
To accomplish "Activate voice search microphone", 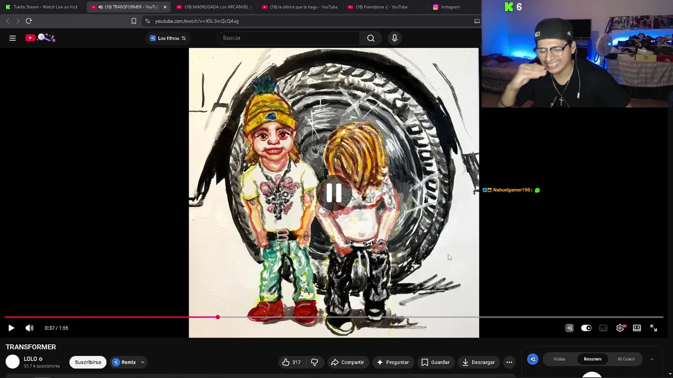I will point(394,38).
